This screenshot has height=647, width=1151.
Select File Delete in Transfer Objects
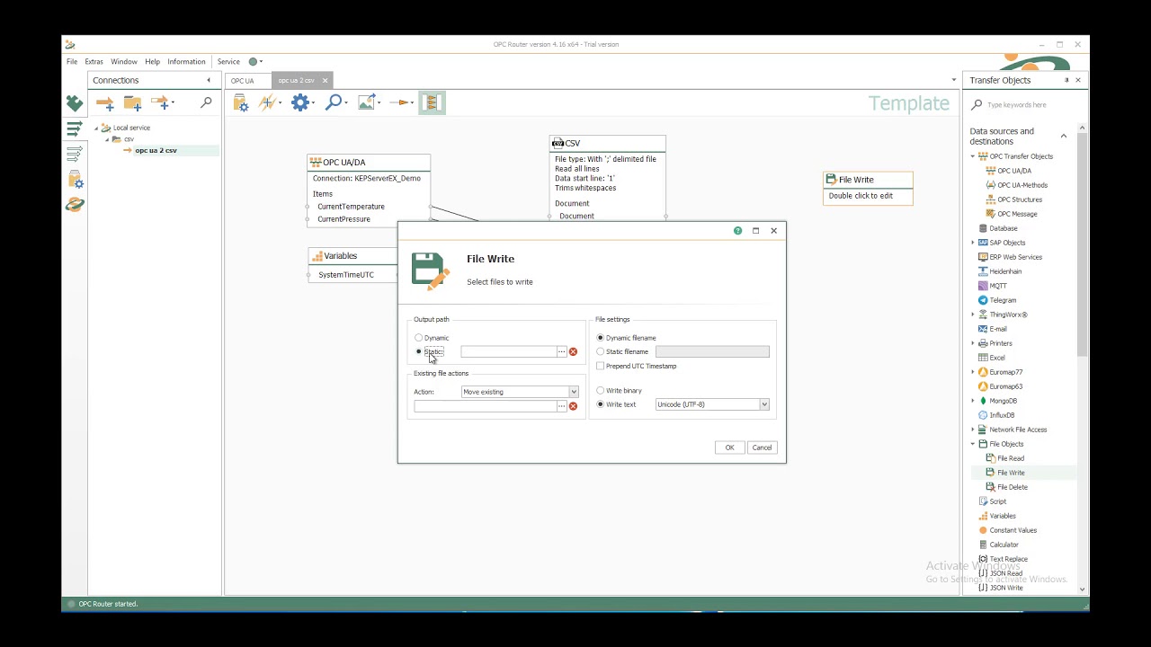[x=1013, y=487]
